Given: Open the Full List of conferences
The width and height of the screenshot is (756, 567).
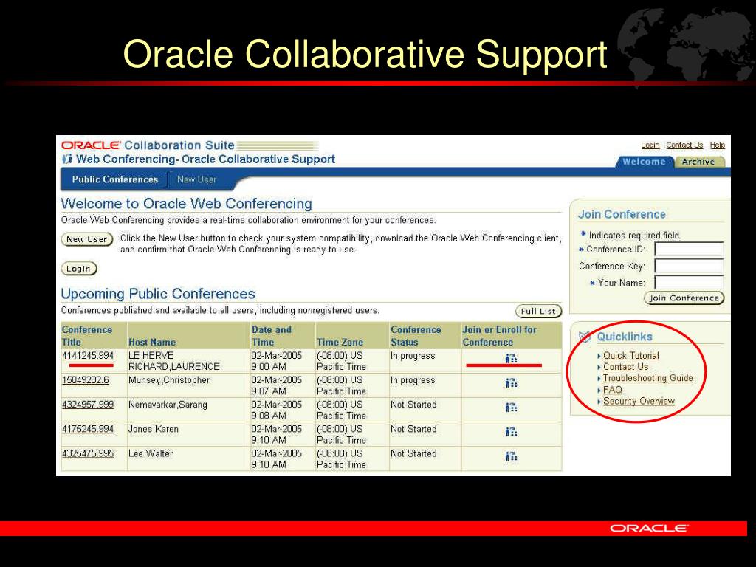Looking at the screenshot, I should 538,311.
